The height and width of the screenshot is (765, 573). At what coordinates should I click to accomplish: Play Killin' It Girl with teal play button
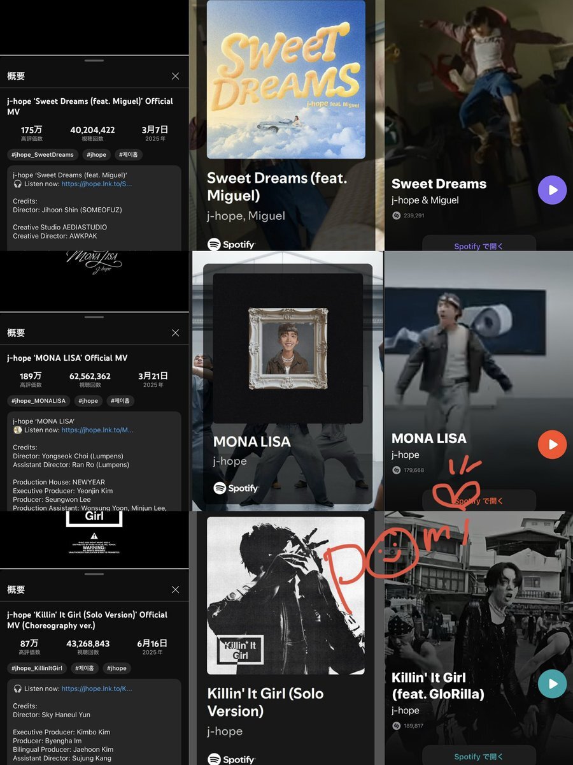pyautogui.click(x=552, y=684)
